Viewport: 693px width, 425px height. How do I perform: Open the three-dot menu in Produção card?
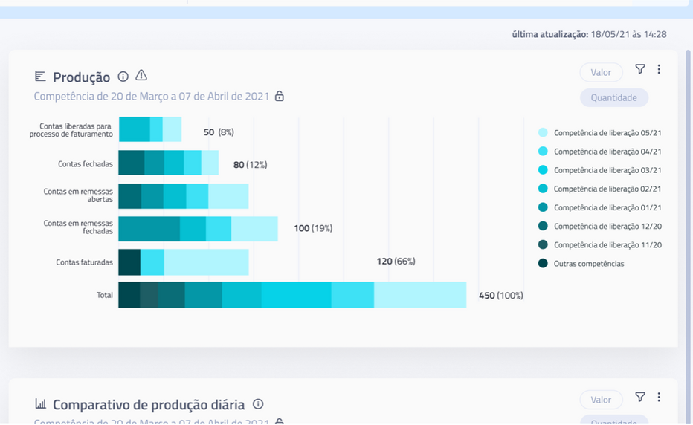pyautogui.click(x=659, y=69)
